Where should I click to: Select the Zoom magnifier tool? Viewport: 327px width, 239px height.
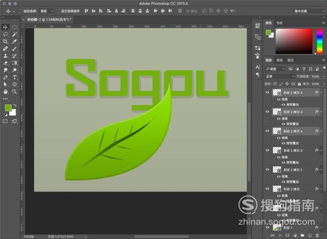coord(15,91)
